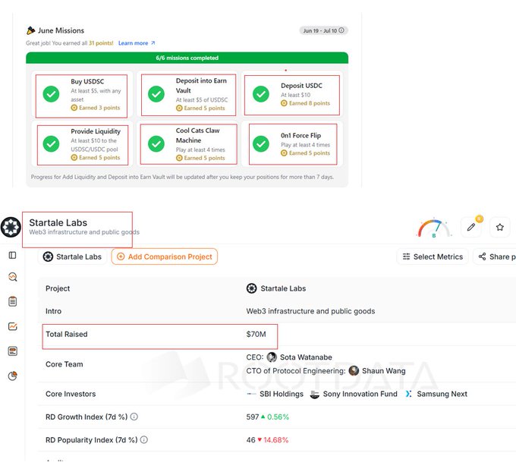Screen dimensions: 516x475
Task: Click Add Comparison Project button
Action: (x=165, y=256)
